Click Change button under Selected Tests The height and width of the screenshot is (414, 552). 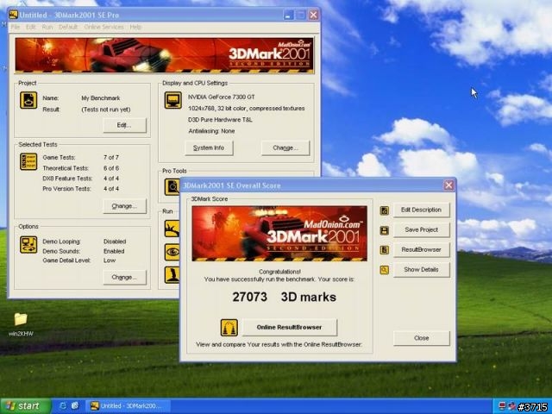pyautogui.click(x=124, y=206)
